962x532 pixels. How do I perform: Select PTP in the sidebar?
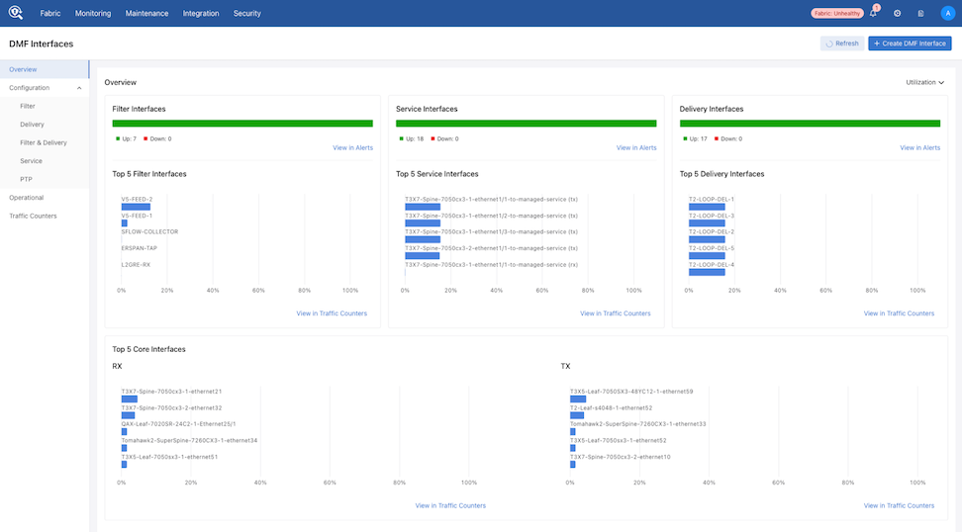point(27,179)
